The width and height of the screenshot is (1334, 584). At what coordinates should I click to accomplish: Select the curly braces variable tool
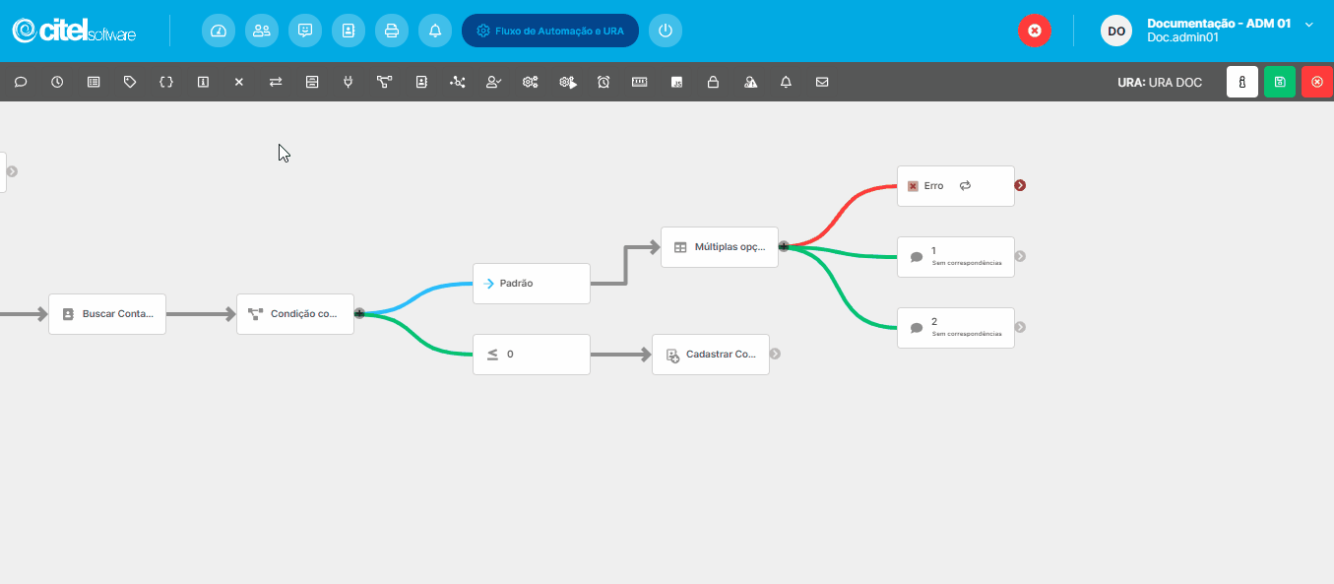click(166, 83)
